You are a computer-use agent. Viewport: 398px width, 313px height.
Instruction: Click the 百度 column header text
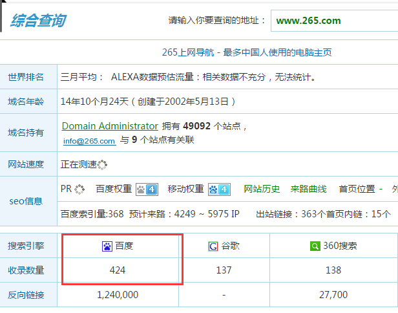(124, 246)
